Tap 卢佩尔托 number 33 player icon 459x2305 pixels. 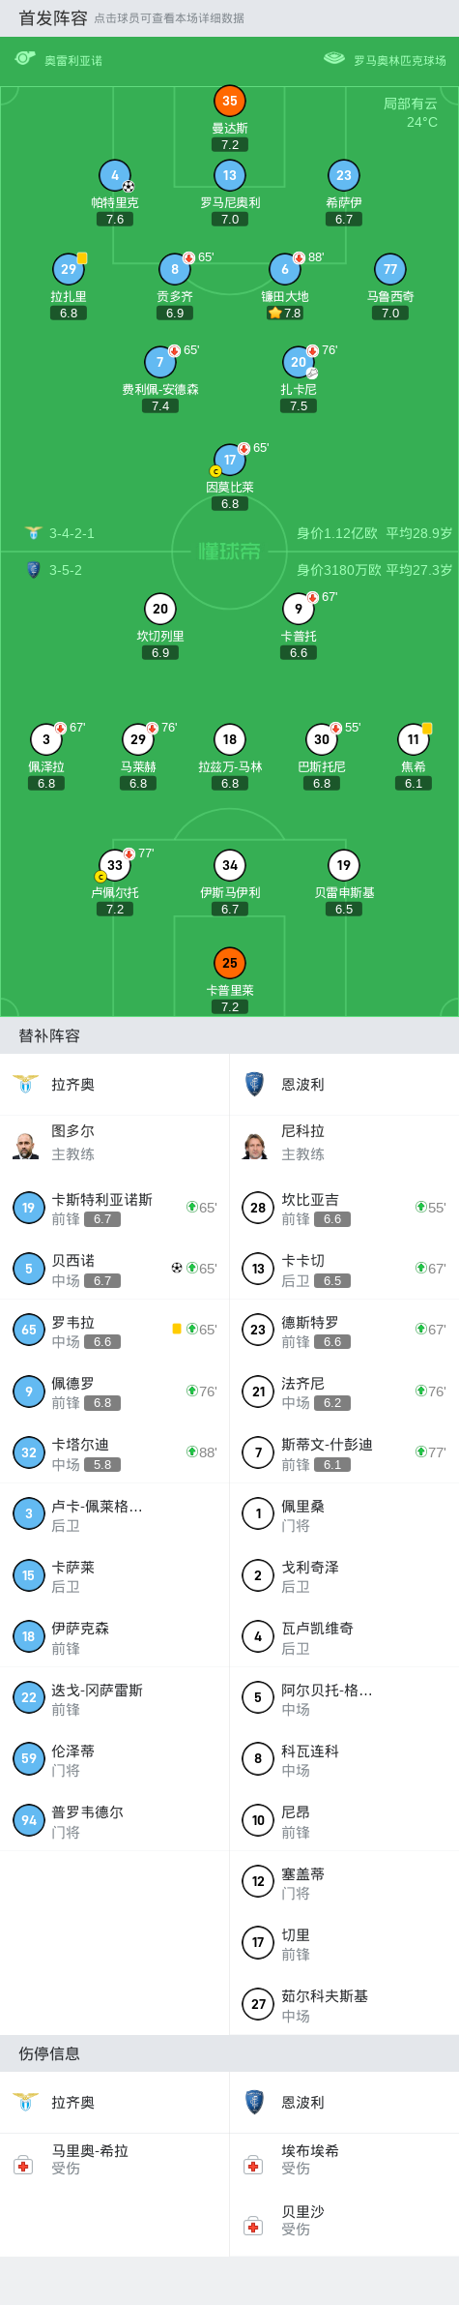click(x=115, y=865)
